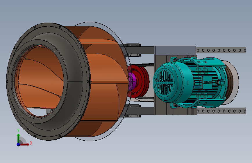Select the upper perforated mounting rail

point(221,50)
